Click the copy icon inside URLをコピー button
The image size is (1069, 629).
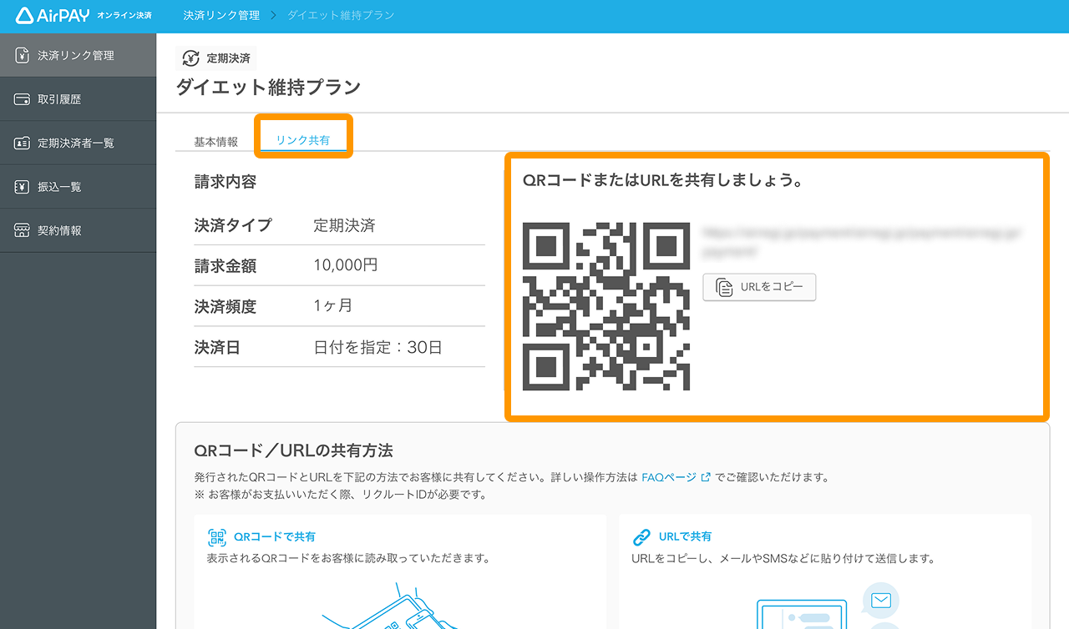click(x=724, y=286)
